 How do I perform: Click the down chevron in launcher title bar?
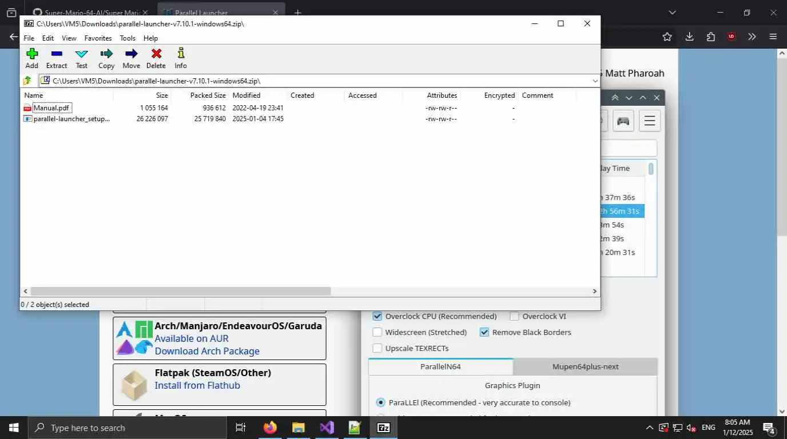click(x=629, y=98)
